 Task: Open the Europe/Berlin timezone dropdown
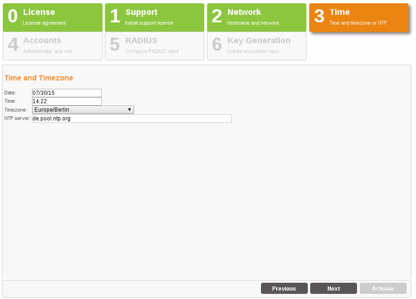click(x=79, y=110)
